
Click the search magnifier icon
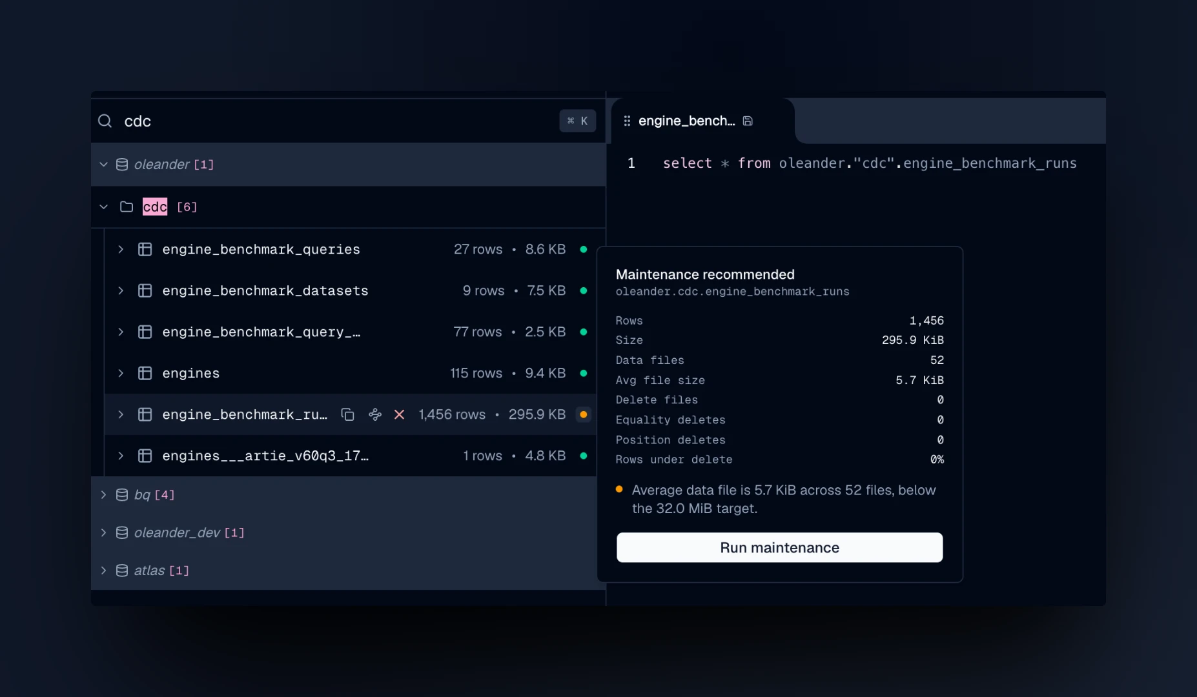105,121
